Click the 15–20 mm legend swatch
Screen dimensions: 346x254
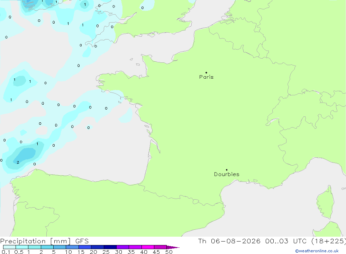point(85,247)
